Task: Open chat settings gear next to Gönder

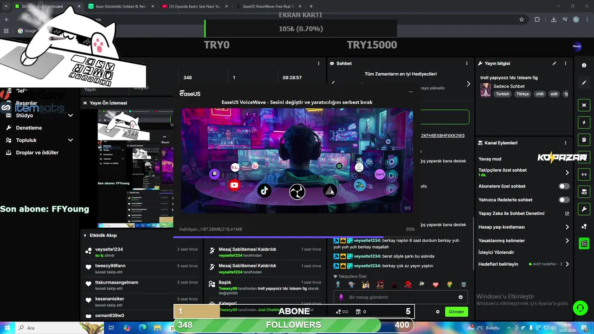Action: coord(438,312)
